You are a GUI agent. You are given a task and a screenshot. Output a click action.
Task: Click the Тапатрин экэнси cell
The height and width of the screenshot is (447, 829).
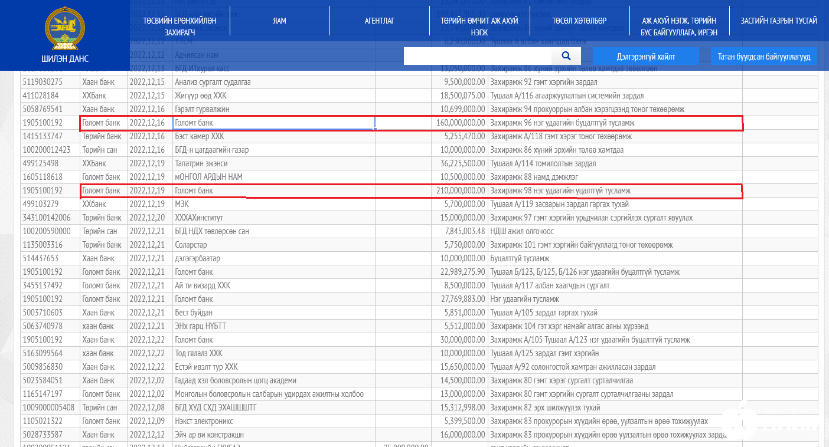coord(275,163)
